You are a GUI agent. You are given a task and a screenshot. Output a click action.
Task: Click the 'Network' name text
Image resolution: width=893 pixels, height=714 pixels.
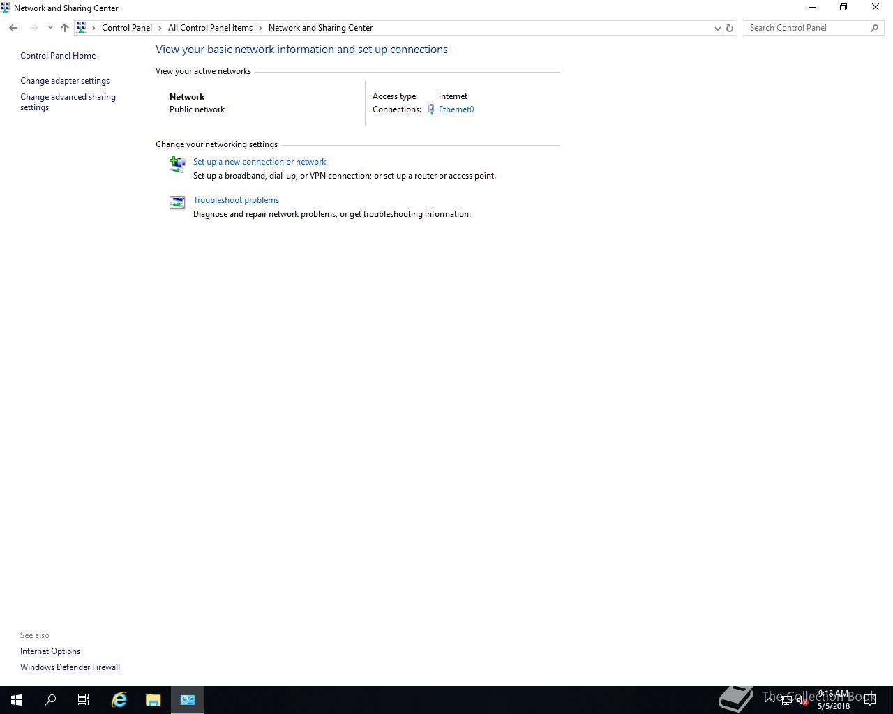pyautogui.click(x=187, y=97)
